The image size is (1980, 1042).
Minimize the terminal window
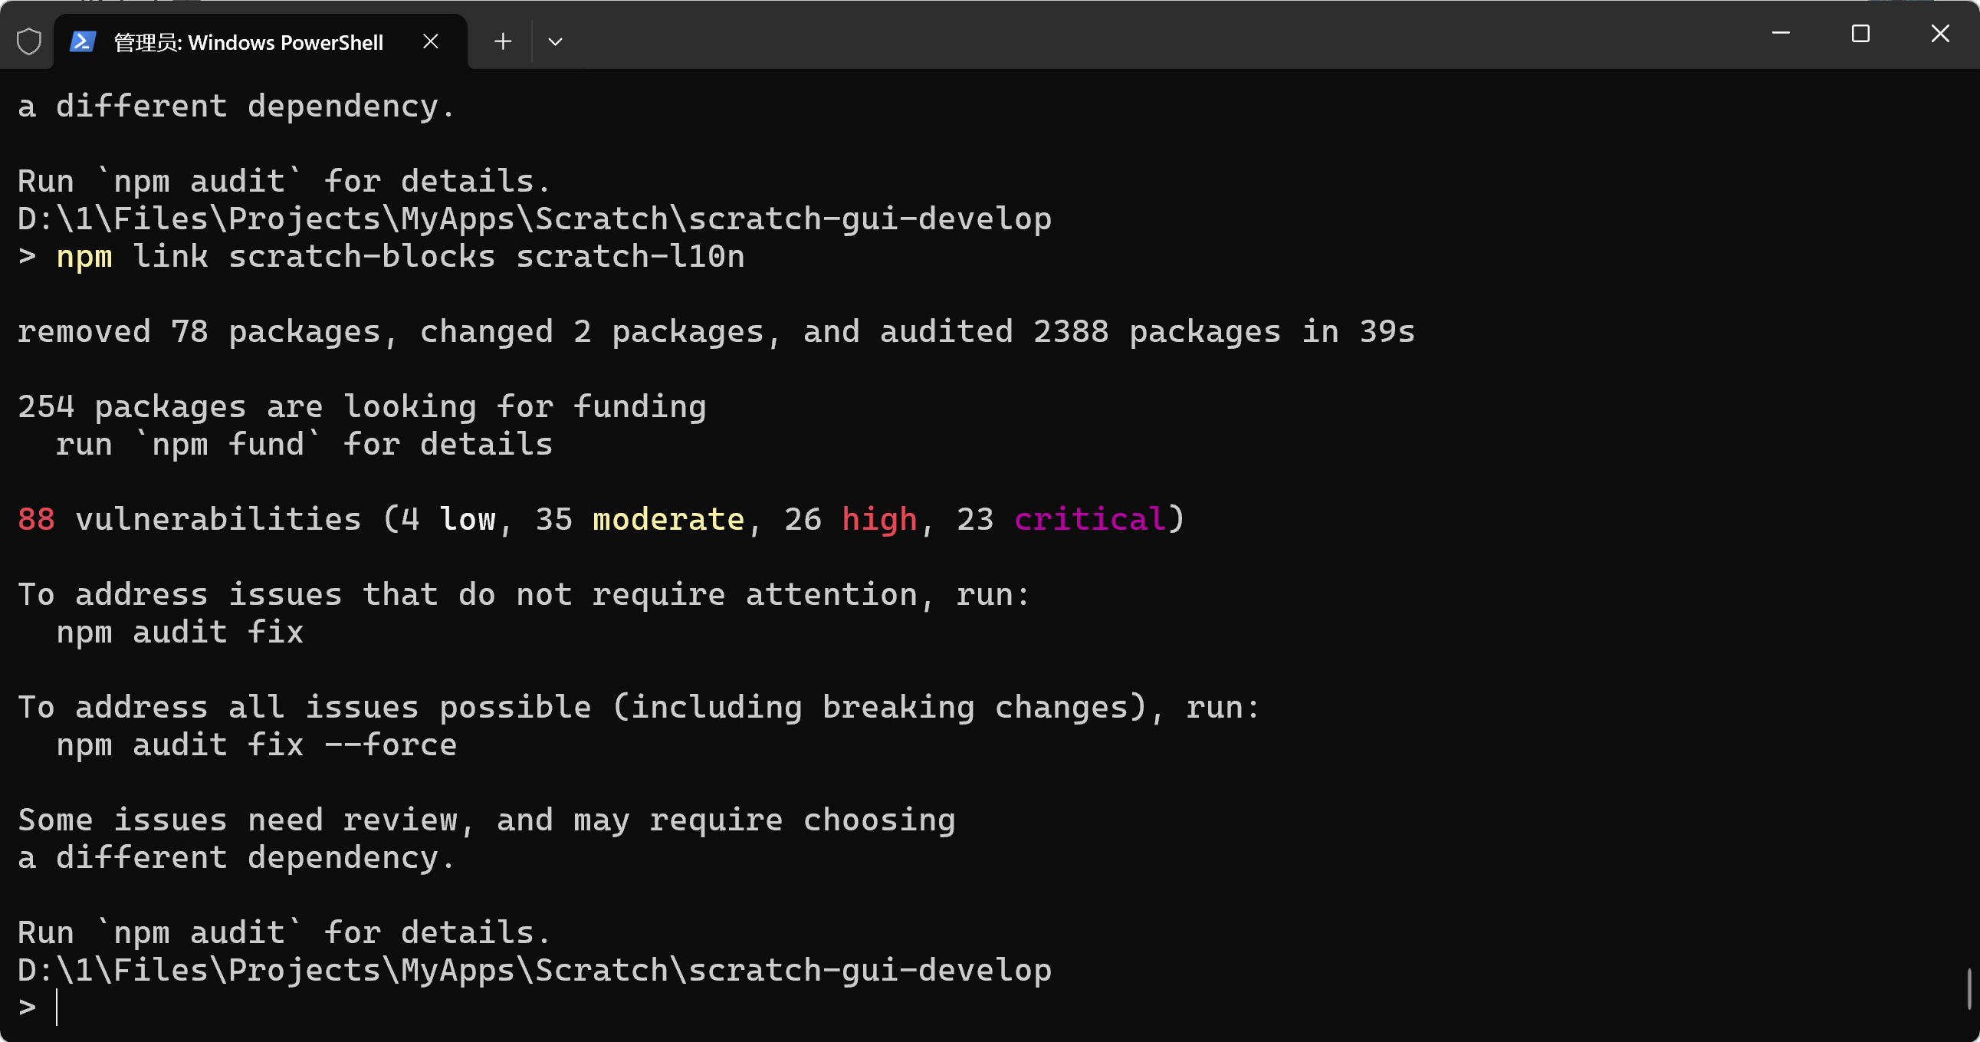(1780, 33)
